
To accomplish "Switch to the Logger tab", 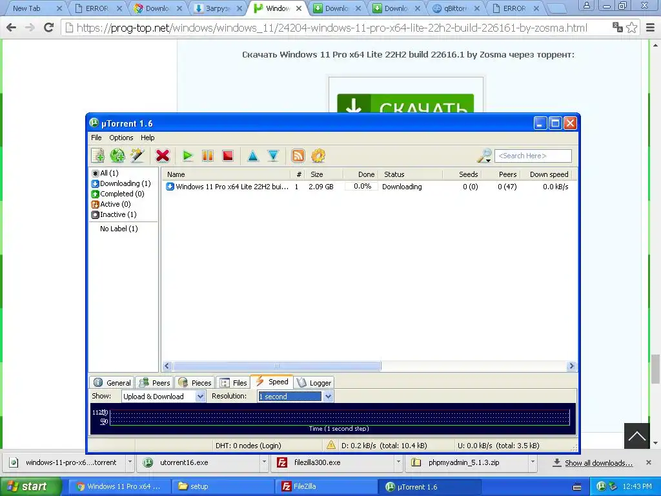I will [314, 382].
